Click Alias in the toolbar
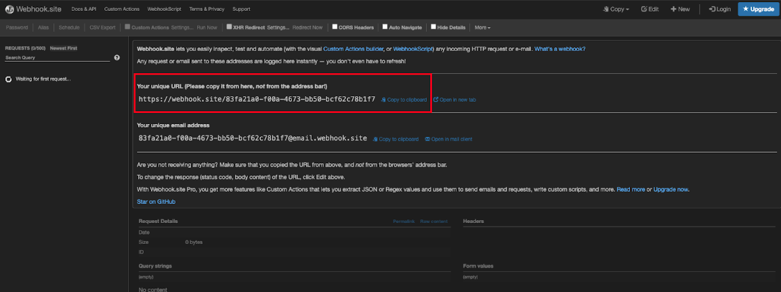The image size is (781, 292). [x=43, y=27]
